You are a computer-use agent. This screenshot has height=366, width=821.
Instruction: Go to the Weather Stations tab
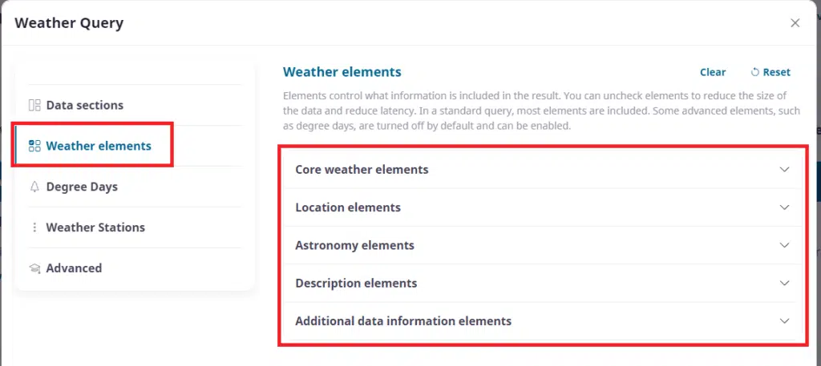(95, 227)
